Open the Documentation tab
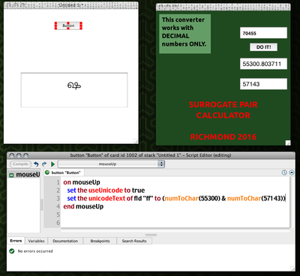 tap(65, 241)
